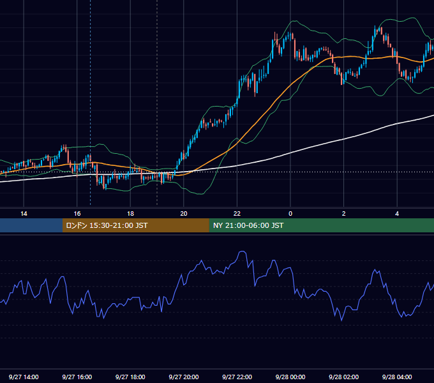The height and width of the screenshot is (383, 434).
Task: Click the 4 hour axis label
Action: coord(397,214)
